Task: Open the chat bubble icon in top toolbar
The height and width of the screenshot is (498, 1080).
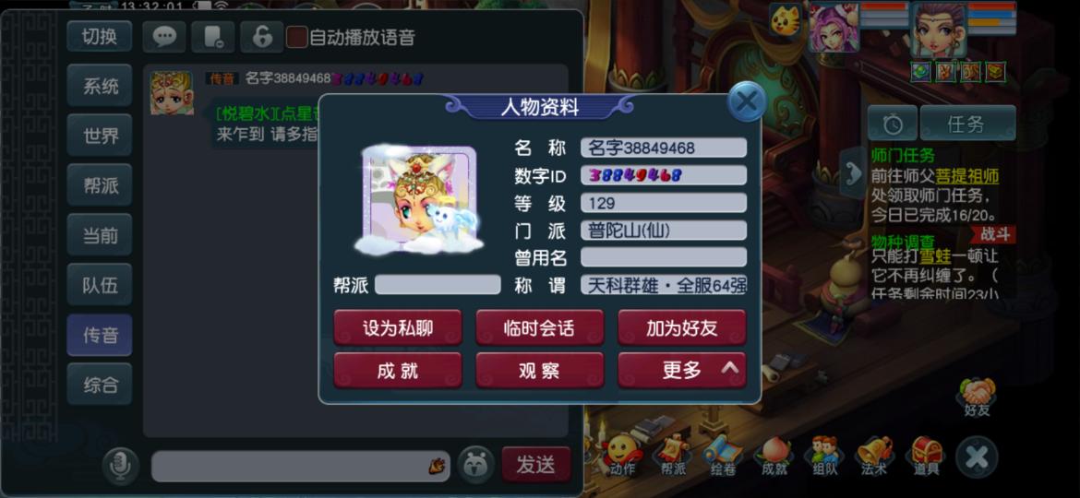Action: tap(164, 37)
